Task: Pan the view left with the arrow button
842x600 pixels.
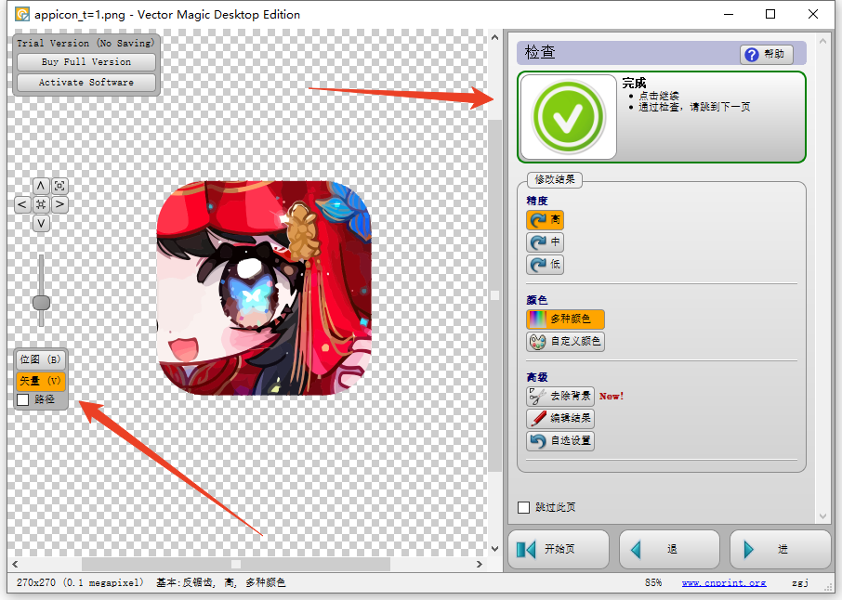Action: click(x=22, y=204)
